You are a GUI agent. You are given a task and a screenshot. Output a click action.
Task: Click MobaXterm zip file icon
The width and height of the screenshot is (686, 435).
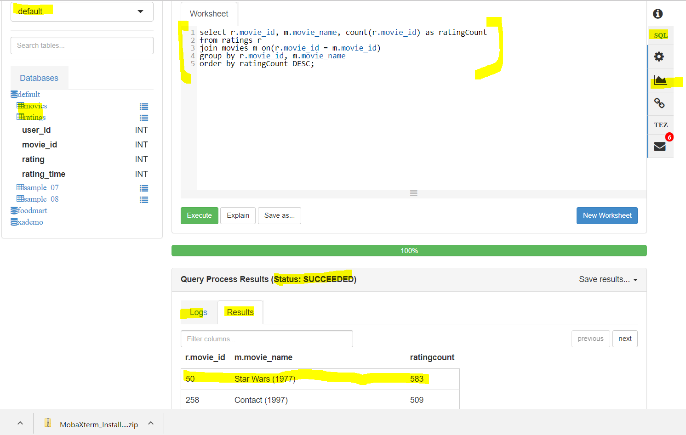[47, 423]
